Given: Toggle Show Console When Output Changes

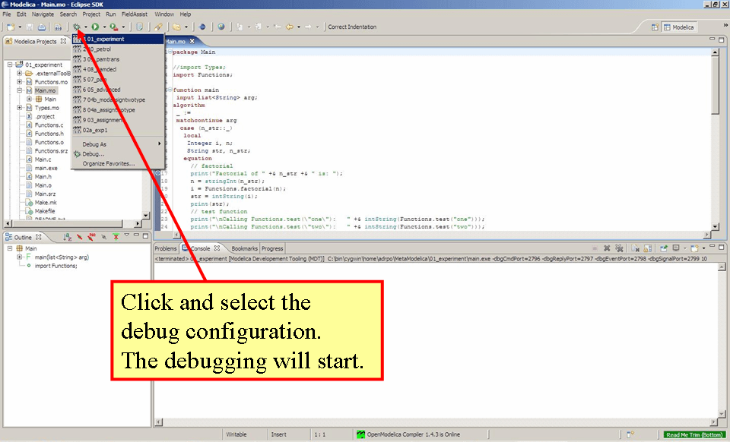Looking at the screenshot, I should (665, 248).
